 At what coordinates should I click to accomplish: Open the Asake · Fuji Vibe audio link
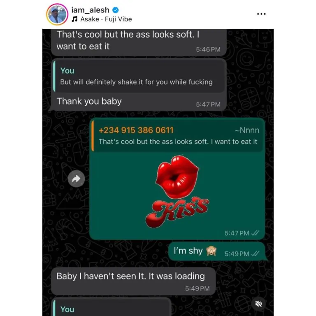[x=106, y=19]
